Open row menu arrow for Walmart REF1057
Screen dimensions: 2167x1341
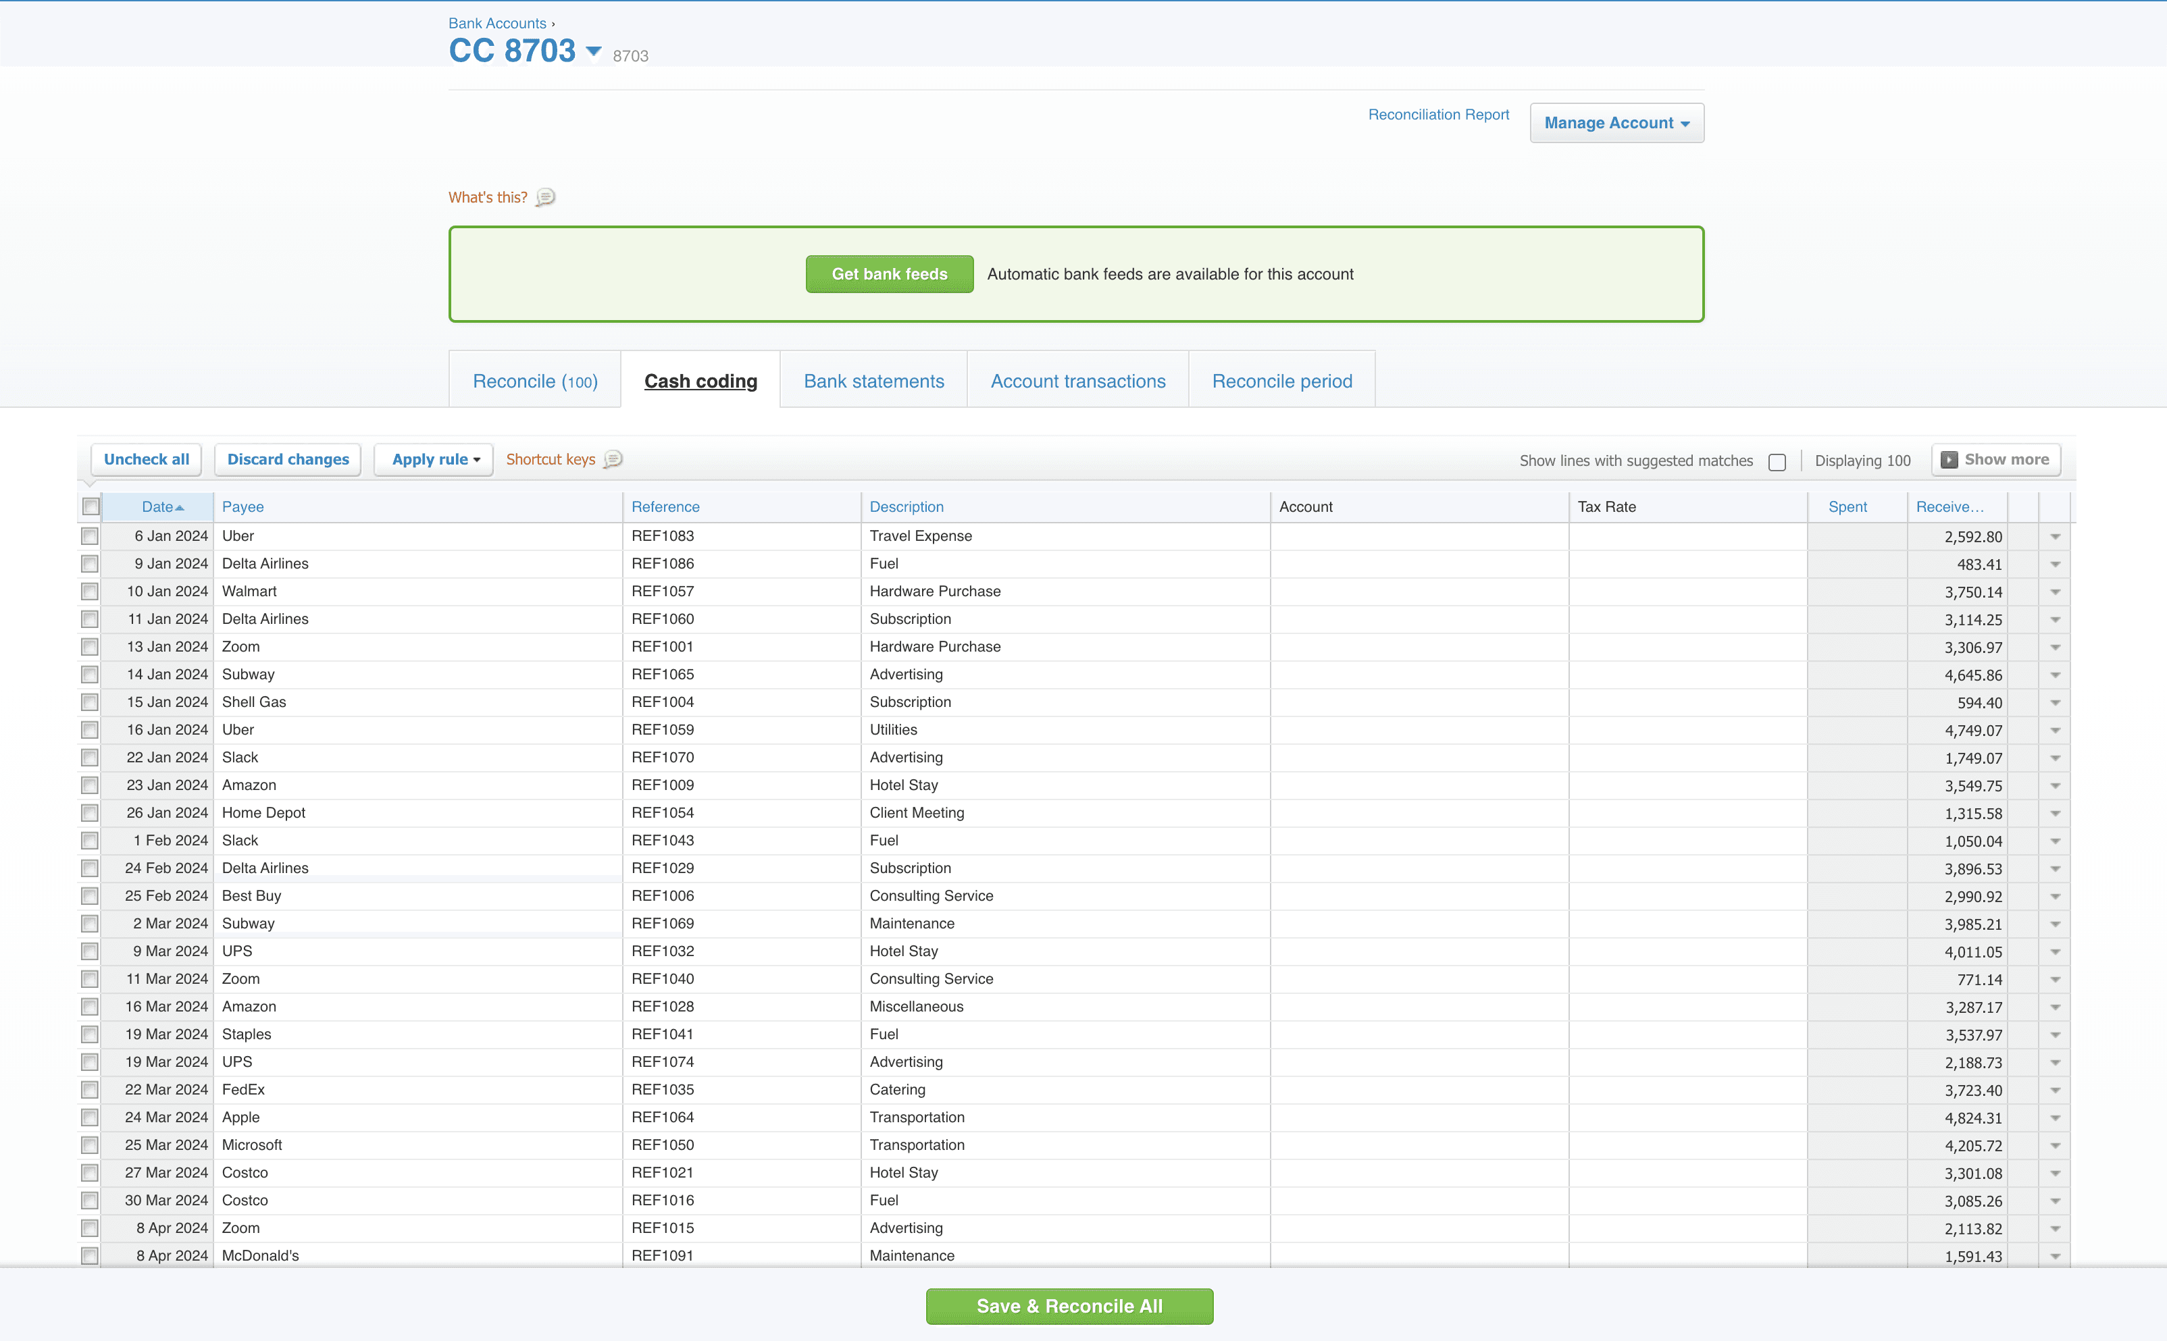[2054, 591]
